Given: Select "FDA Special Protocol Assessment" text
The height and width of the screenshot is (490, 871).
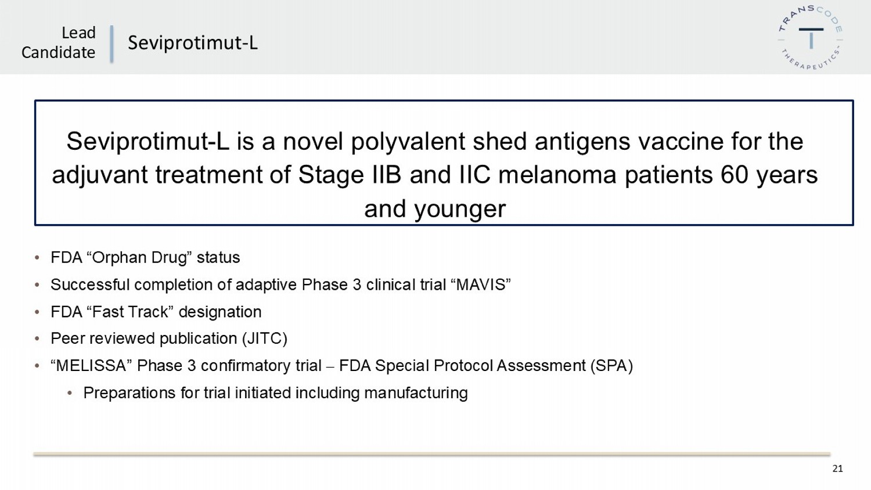Looking at the screenshot, I should tap(462, 366).
